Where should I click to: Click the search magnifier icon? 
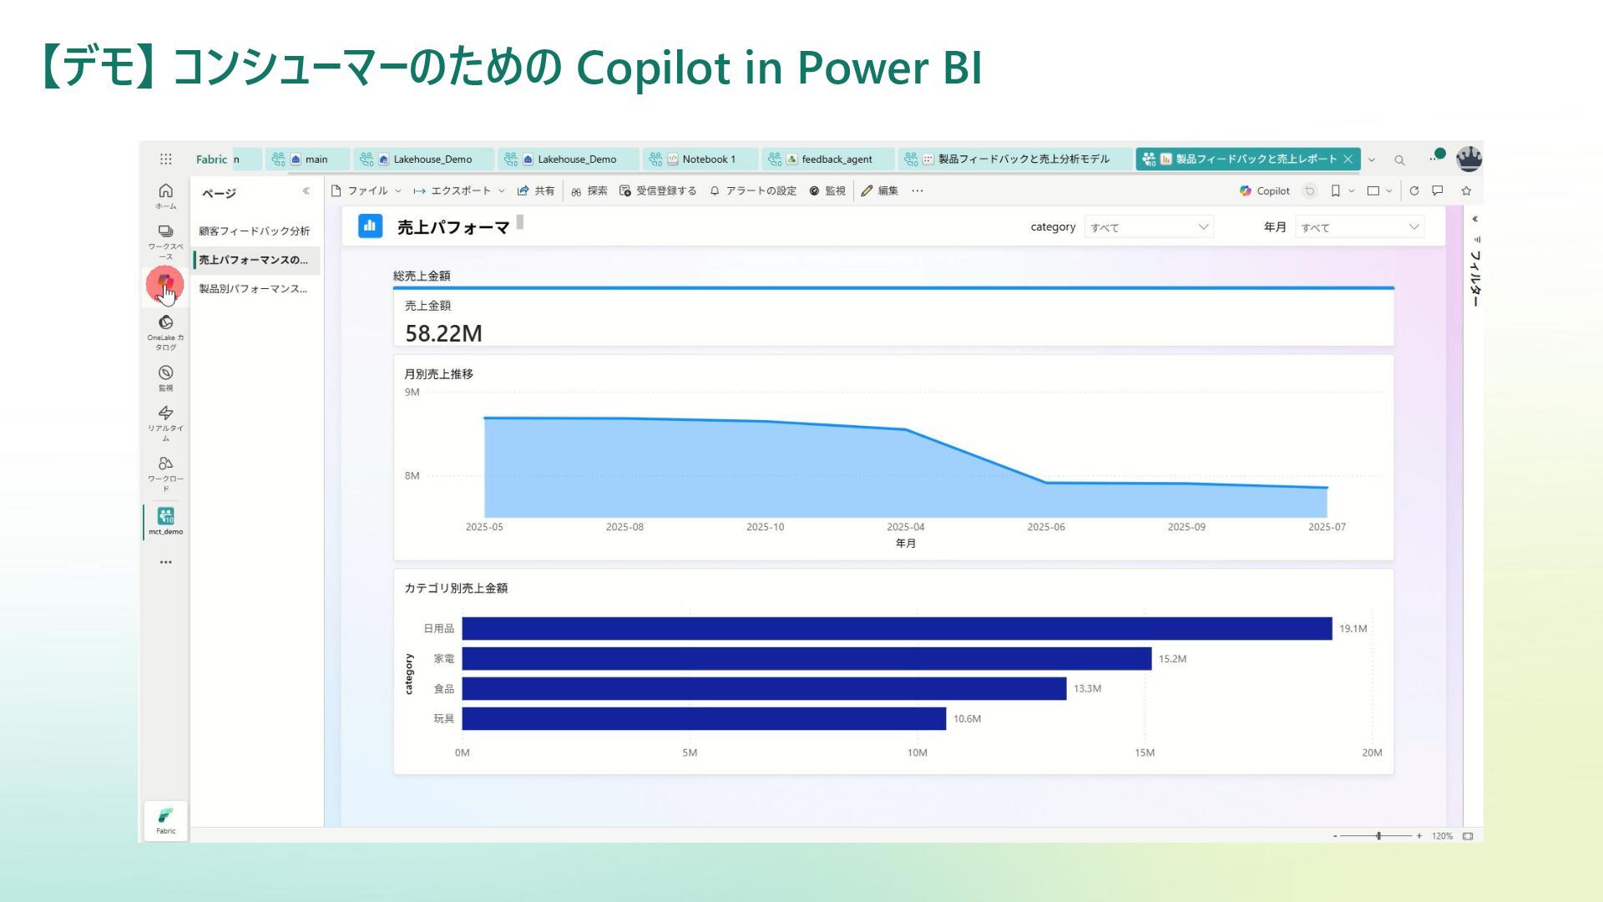click(x=1399, y=160)
